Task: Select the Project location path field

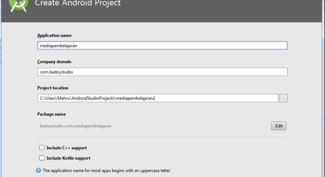Action: tap(158, 98)
